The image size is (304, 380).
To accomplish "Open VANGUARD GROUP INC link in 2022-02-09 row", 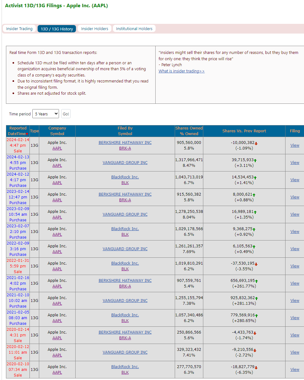I will coord(125,249).
